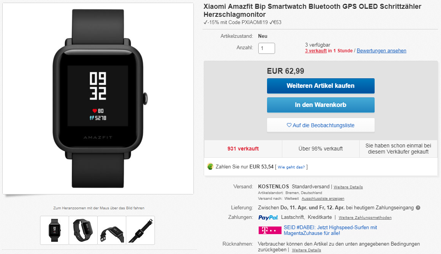The width and height of the screenshot is (441, 254).
Task: Click the PayPal logo icon
Action: point(268,217)
